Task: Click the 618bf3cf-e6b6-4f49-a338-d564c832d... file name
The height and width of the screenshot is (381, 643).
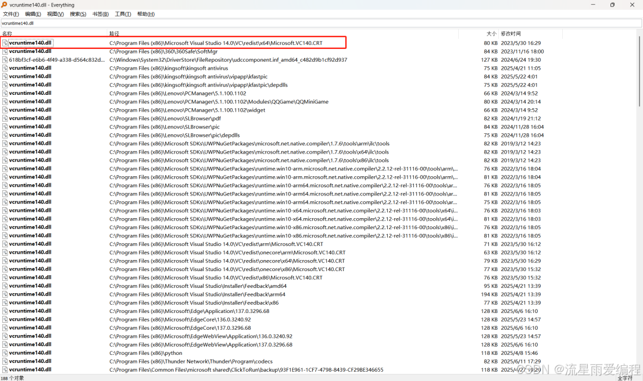Action: pos(57,60)
